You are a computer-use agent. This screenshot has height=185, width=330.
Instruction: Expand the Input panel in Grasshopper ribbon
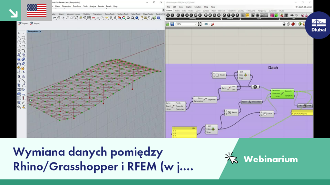(278, 19)
